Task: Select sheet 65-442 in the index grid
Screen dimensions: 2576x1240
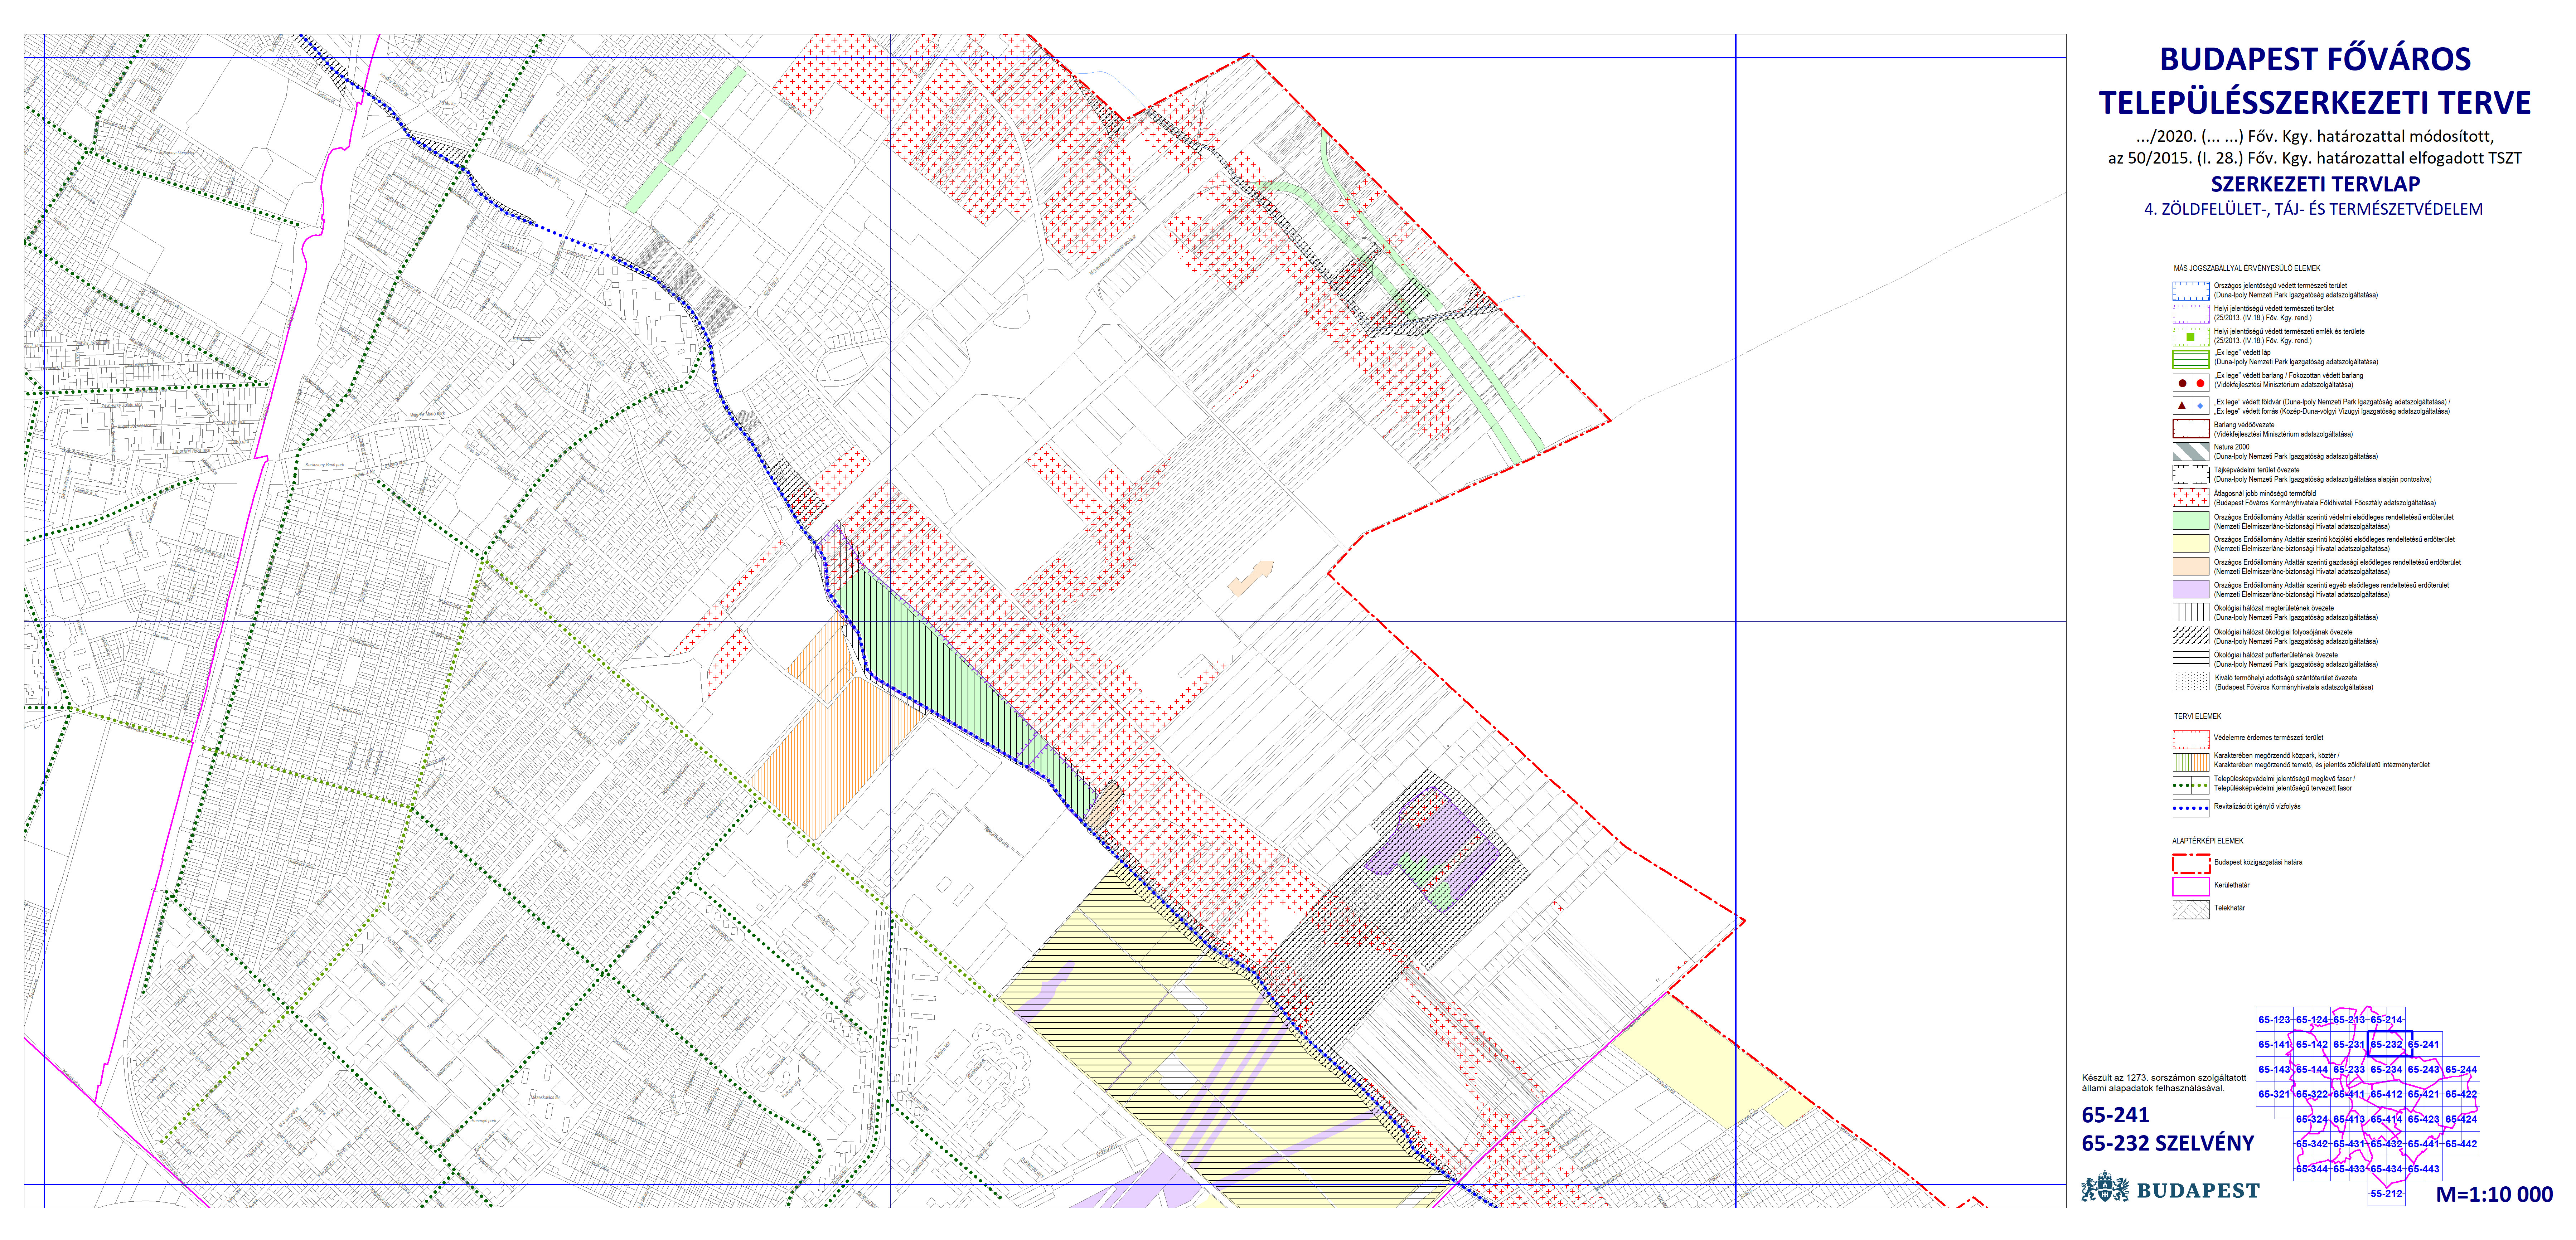Action: tap(2461, 1144)
